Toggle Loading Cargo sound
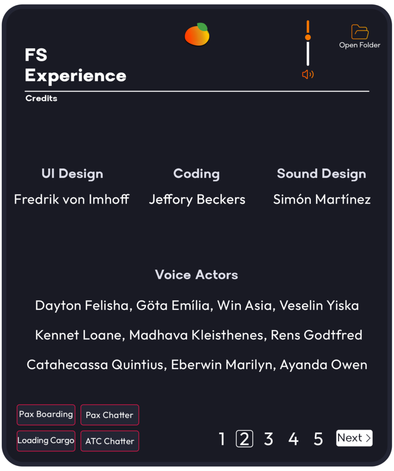This screenshot has height=471, width=394. click(x=46, y=441)
